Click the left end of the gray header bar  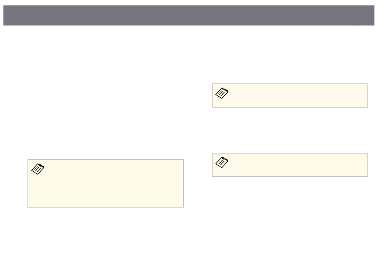(10, 15)
